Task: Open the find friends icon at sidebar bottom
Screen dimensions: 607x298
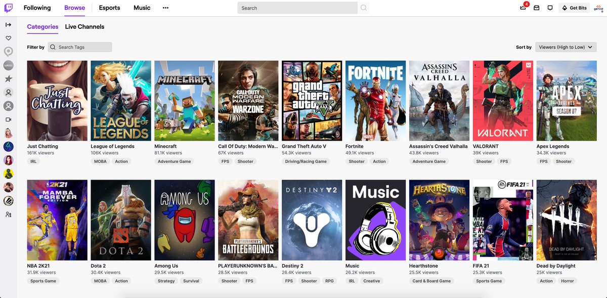Action: (x=9, y=215)
